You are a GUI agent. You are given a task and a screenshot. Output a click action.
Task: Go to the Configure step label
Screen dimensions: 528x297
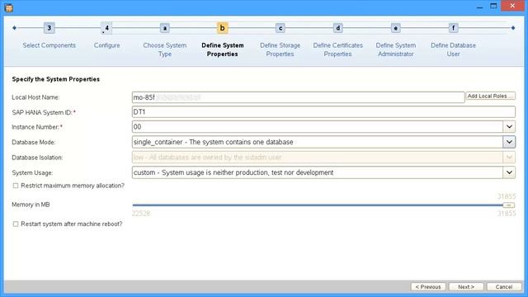(x=106, y=45)
